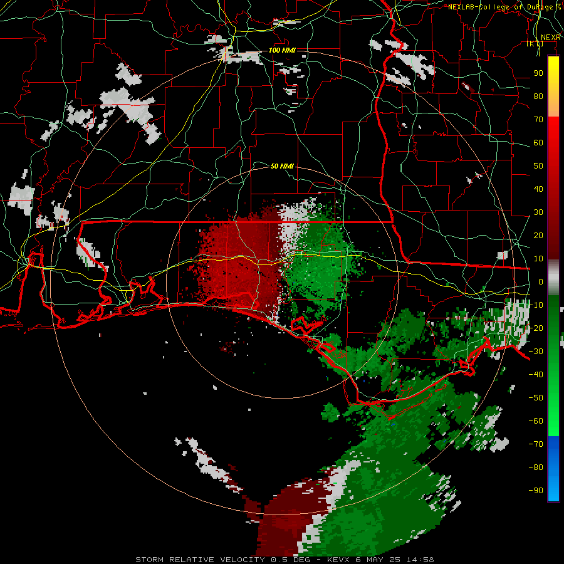The height and width of the screenshot is (564, 564).
Task: Click the -50 label on the velocity scale
Action: (x=536, y=398)
